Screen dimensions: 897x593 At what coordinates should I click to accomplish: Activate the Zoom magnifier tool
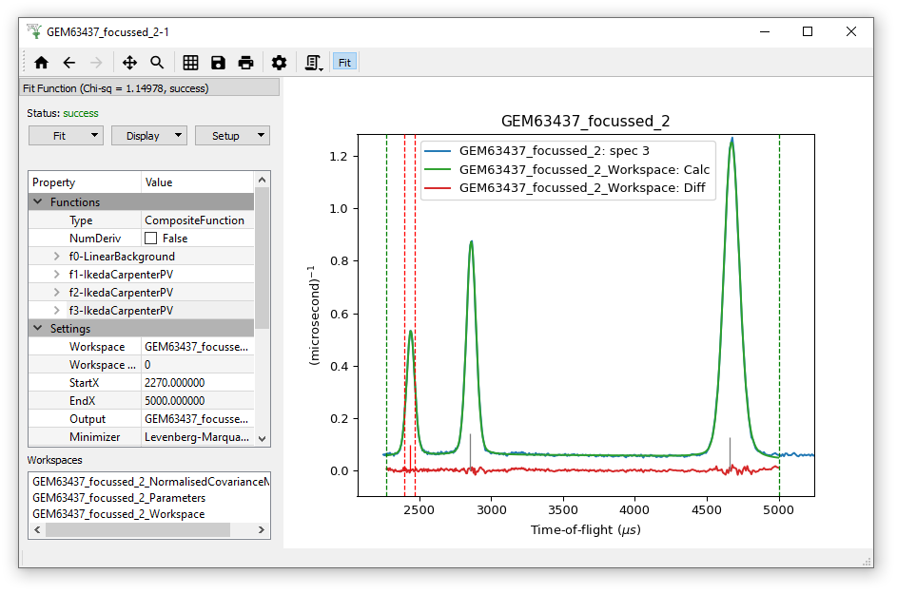pyautogui.click(x=157, y=63)
